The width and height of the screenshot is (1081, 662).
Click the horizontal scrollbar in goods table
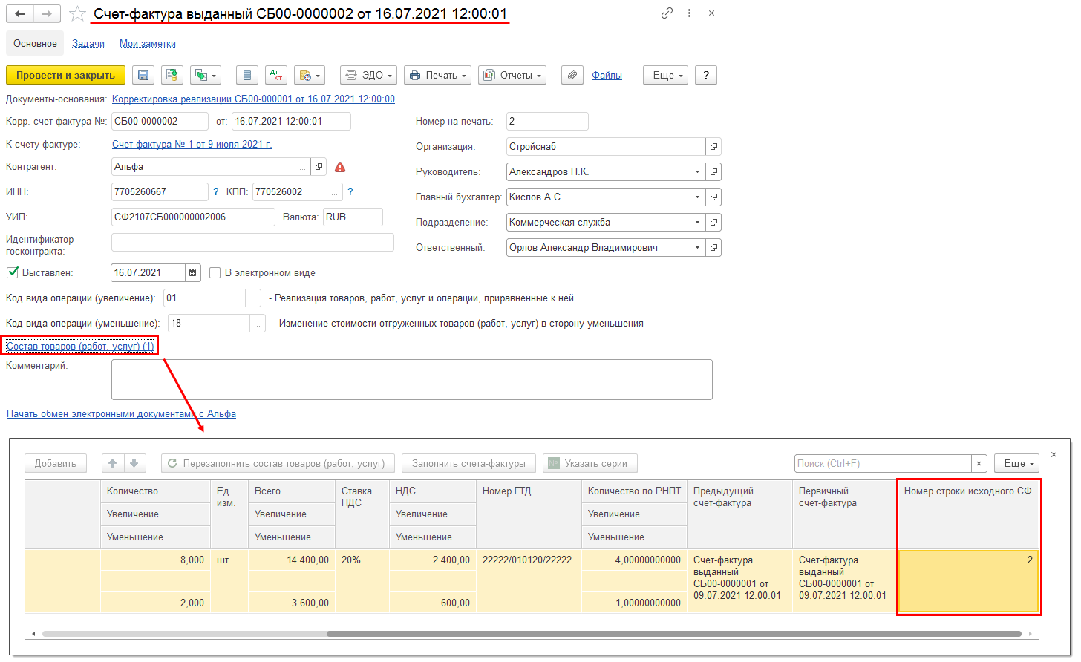(x=673, y=634)
